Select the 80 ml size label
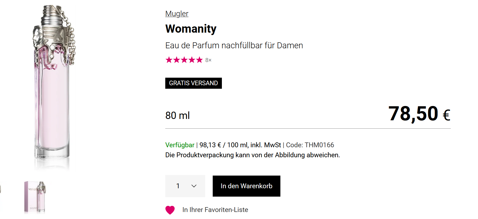The height and width of the screenshot is (219, 478). (177, 115)
